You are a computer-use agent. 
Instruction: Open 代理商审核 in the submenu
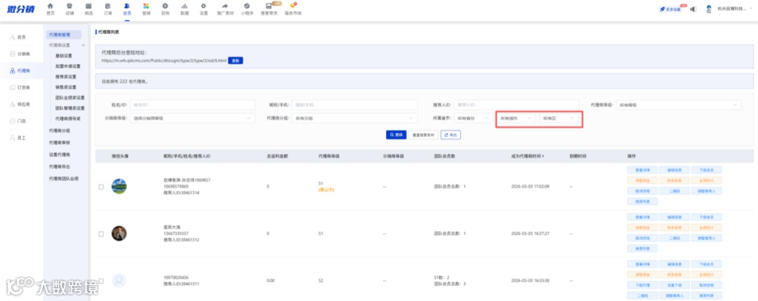60,142
